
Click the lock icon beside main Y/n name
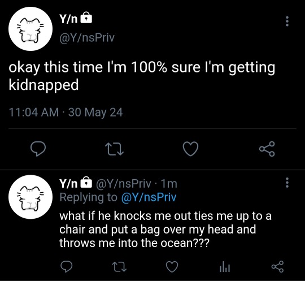coord(86,18)
